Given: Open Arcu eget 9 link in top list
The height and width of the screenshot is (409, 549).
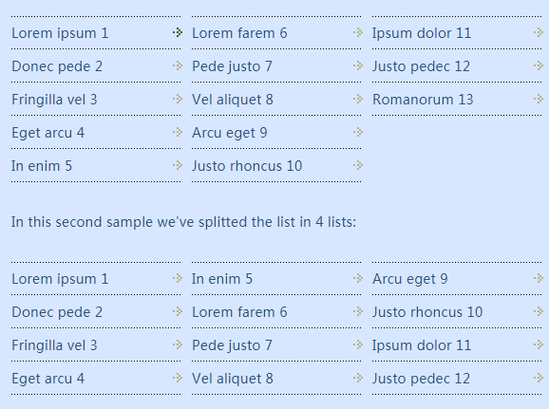Looking at the screenshot, I should tap(230, 133).
